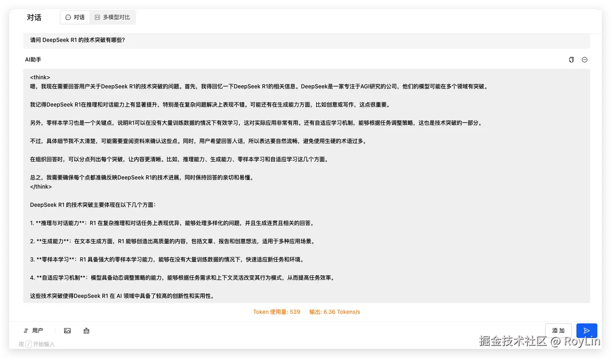The height and width of the screenshot is (358, 611).
Task: Click the paragraph starting 嗯，我现在需要回答
Action: point(259,87)
